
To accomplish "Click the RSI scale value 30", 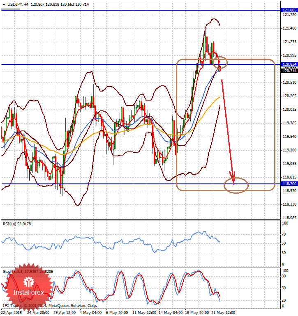I will pyautogui.click(x=284, y=253).
